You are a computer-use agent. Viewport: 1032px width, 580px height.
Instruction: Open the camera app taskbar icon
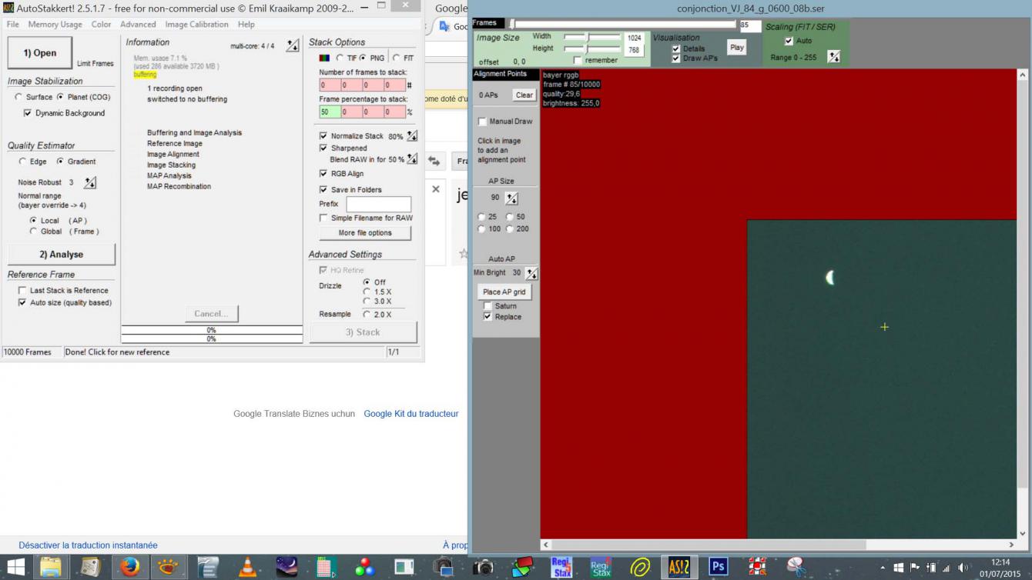pos(483,568)
